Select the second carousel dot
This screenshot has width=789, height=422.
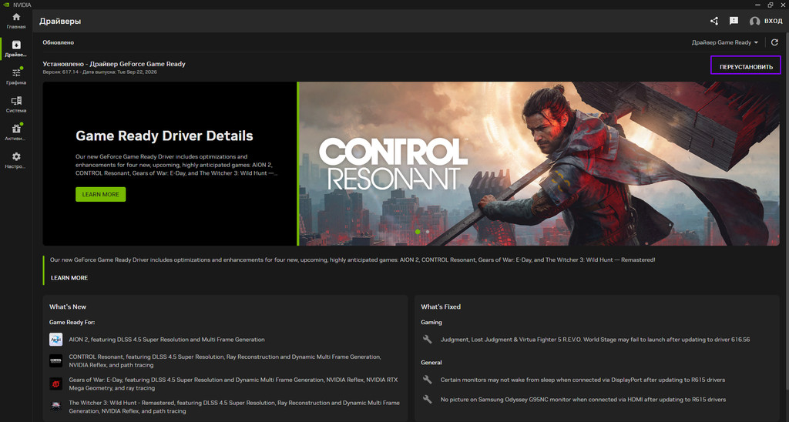[428, 232]
